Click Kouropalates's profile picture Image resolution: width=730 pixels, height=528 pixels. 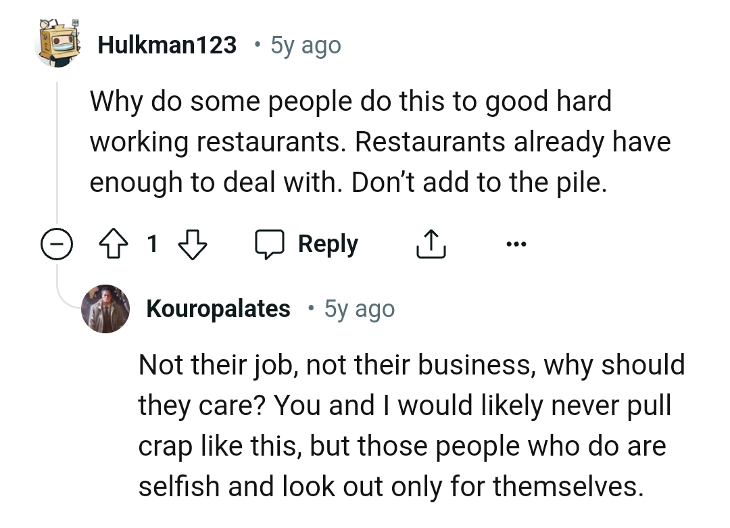[106, 308]
